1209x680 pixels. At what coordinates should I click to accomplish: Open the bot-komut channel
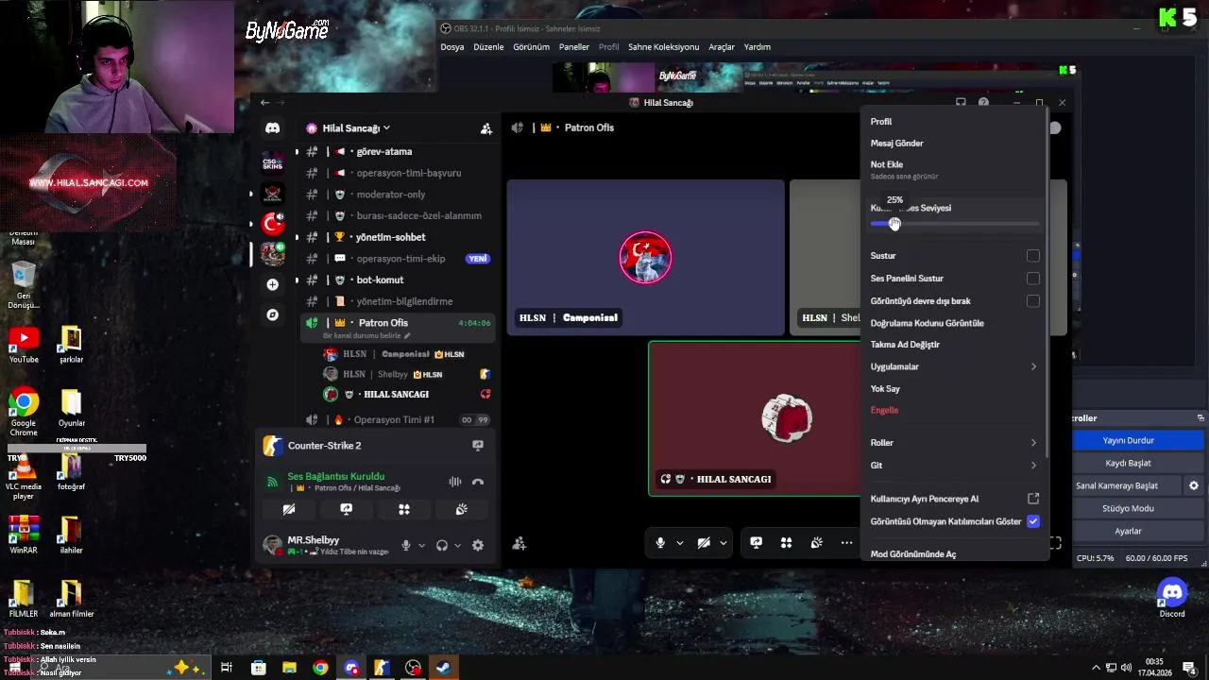point(380,280)
